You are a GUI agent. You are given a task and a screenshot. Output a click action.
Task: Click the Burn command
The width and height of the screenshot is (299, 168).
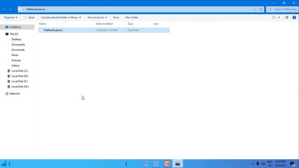click(116, 17)
